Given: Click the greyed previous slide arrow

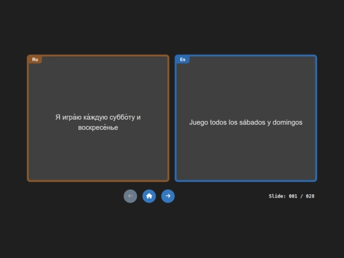Looking at the screenshot, I should click(131, 196).
